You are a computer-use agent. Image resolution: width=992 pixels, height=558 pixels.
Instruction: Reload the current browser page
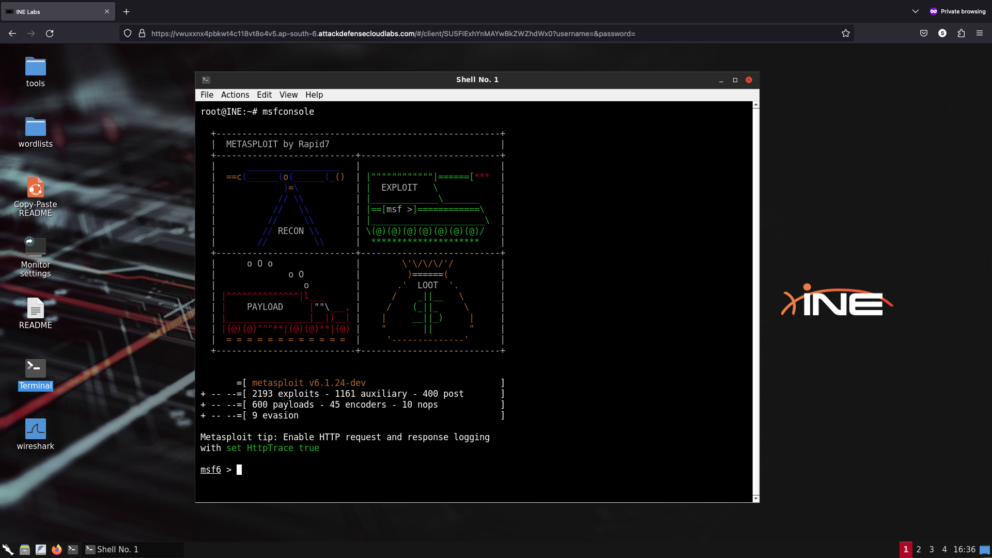50,34
